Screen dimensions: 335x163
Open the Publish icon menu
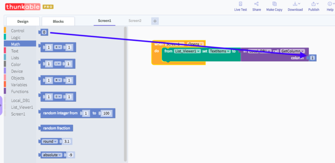[315, 4]
